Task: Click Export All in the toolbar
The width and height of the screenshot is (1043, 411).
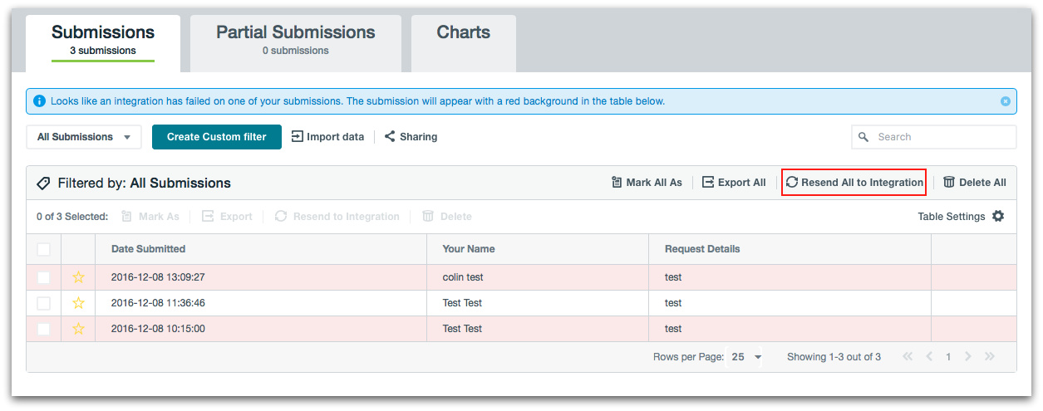Action: 733,183
